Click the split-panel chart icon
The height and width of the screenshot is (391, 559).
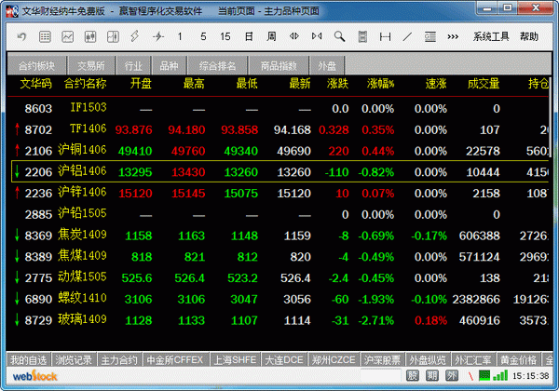[x=113, y=36]
